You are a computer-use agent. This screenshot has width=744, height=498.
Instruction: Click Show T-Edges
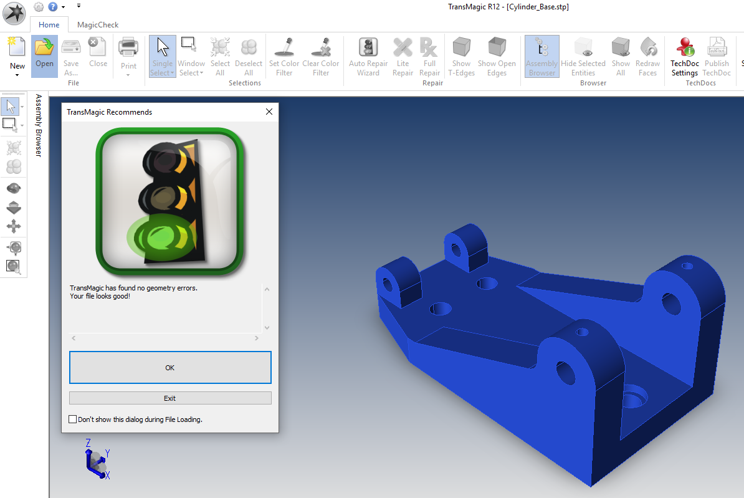coord(461,56)
